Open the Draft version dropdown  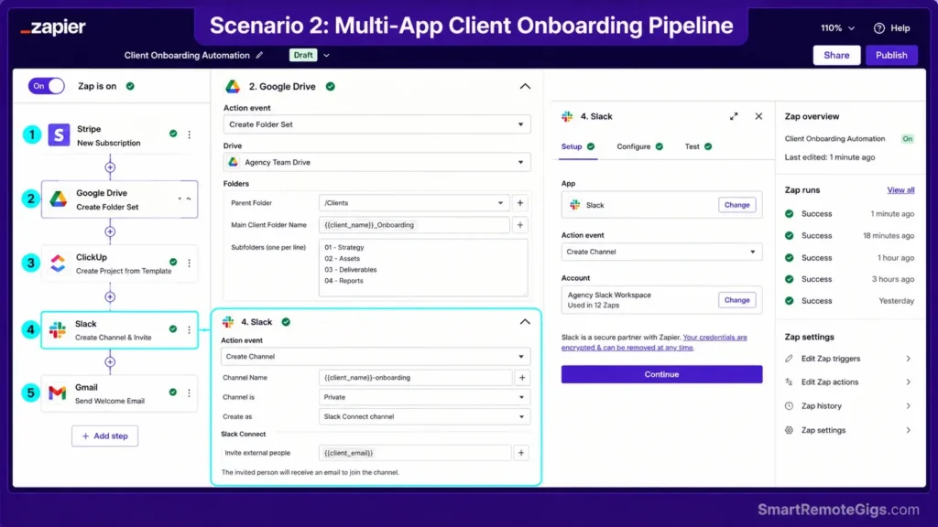327,55
